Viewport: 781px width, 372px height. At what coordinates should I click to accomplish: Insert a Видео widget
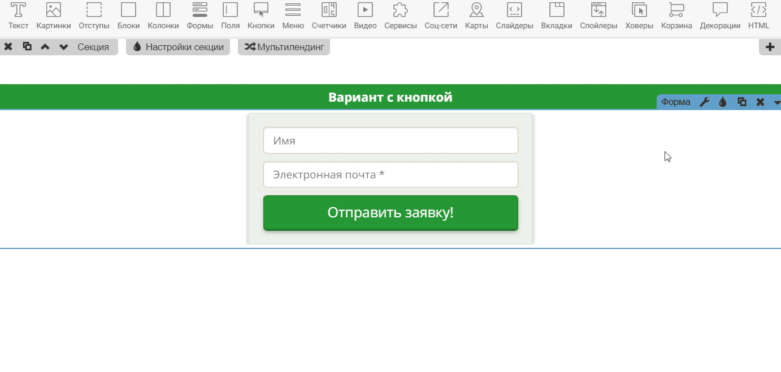pos(365,16)
